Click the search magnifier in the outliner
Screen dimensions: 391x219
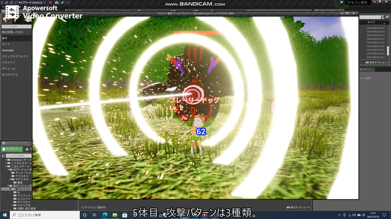click(x=382, y=17)
